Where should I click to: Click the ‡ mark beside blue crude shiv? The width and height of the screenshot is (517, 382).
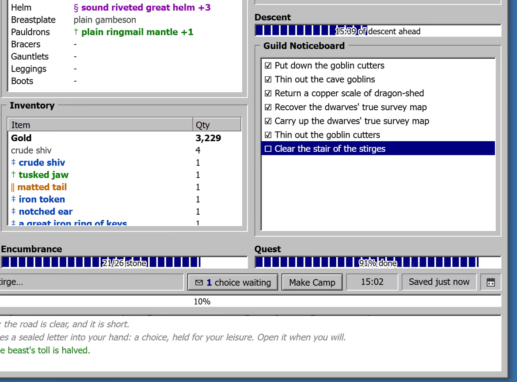(14, 162)
